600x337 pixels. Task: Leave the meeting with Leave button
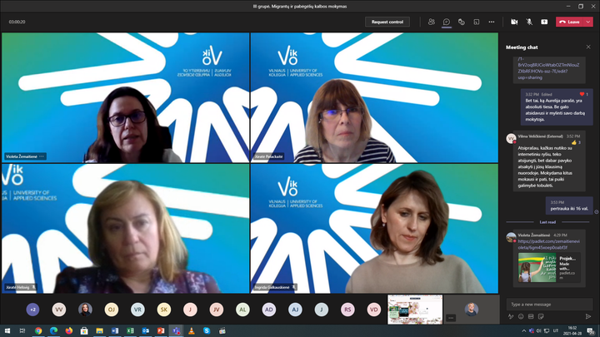[x=570, y=22]
